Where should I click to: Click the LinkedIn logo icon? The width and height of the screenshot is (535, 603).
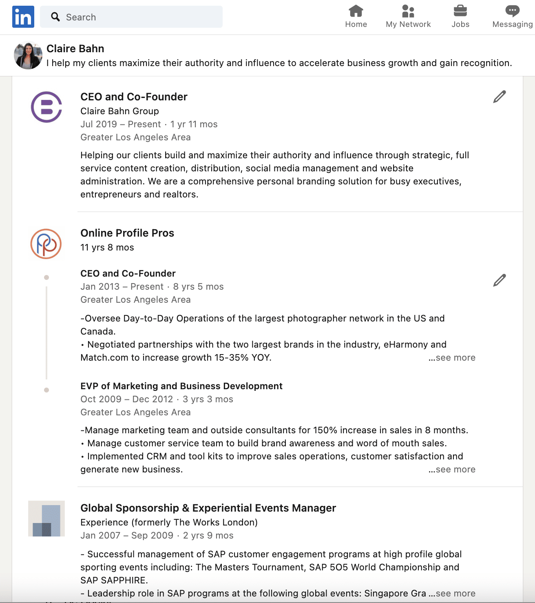coord(23,17)
